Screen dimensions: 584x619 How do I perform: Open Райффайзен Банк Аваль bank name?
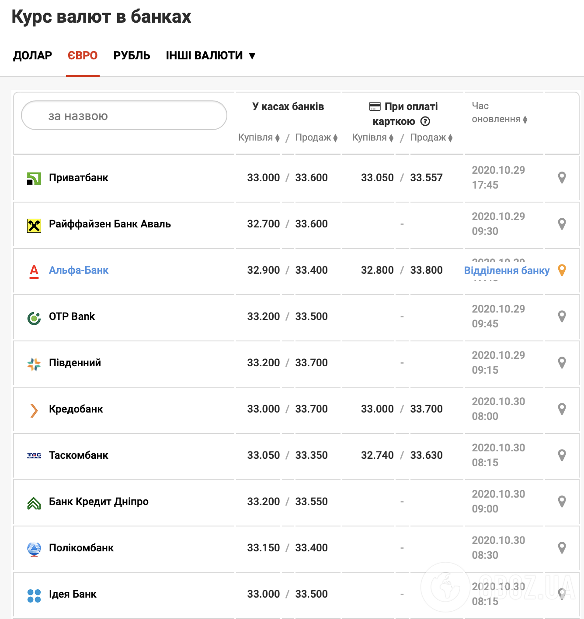110,224
